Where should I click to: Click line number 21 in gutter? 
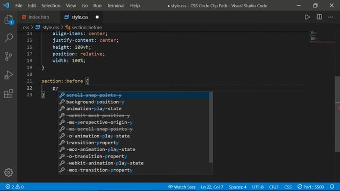click(29, 81)
